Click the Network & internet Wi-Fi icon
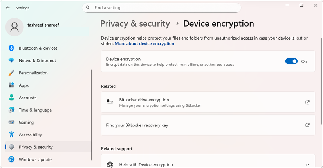Screen dimensions: 323x168 coord(11,61)
